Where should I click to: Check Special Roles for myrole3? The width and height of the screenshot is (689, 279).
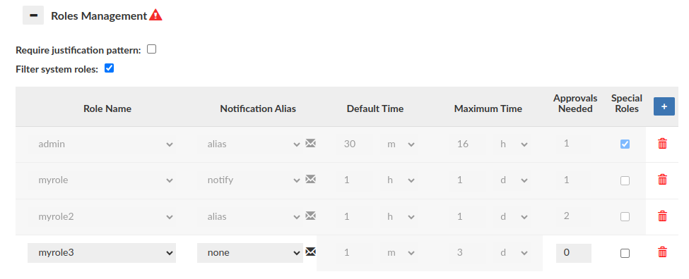(625, 253)
